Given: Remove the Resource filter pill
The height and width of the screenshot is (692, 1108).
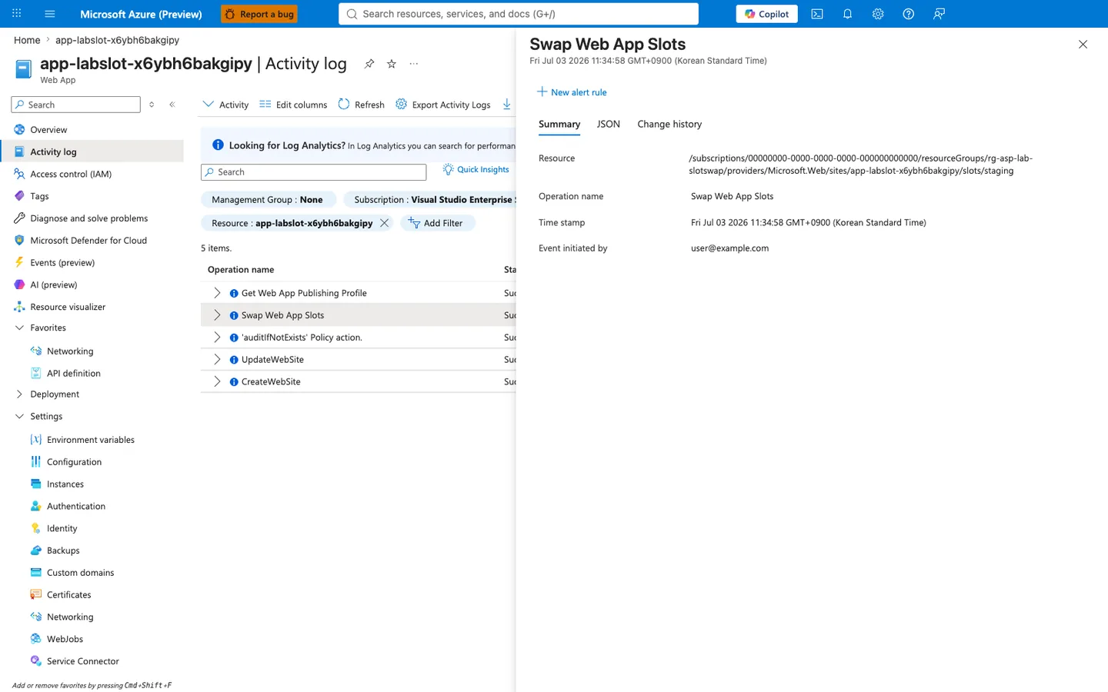Looking at the screenshot, I should tap(385, 223).
